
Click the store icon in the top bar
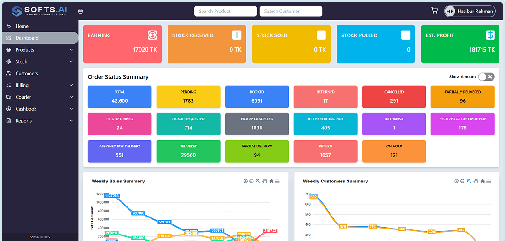pos(81,11)
